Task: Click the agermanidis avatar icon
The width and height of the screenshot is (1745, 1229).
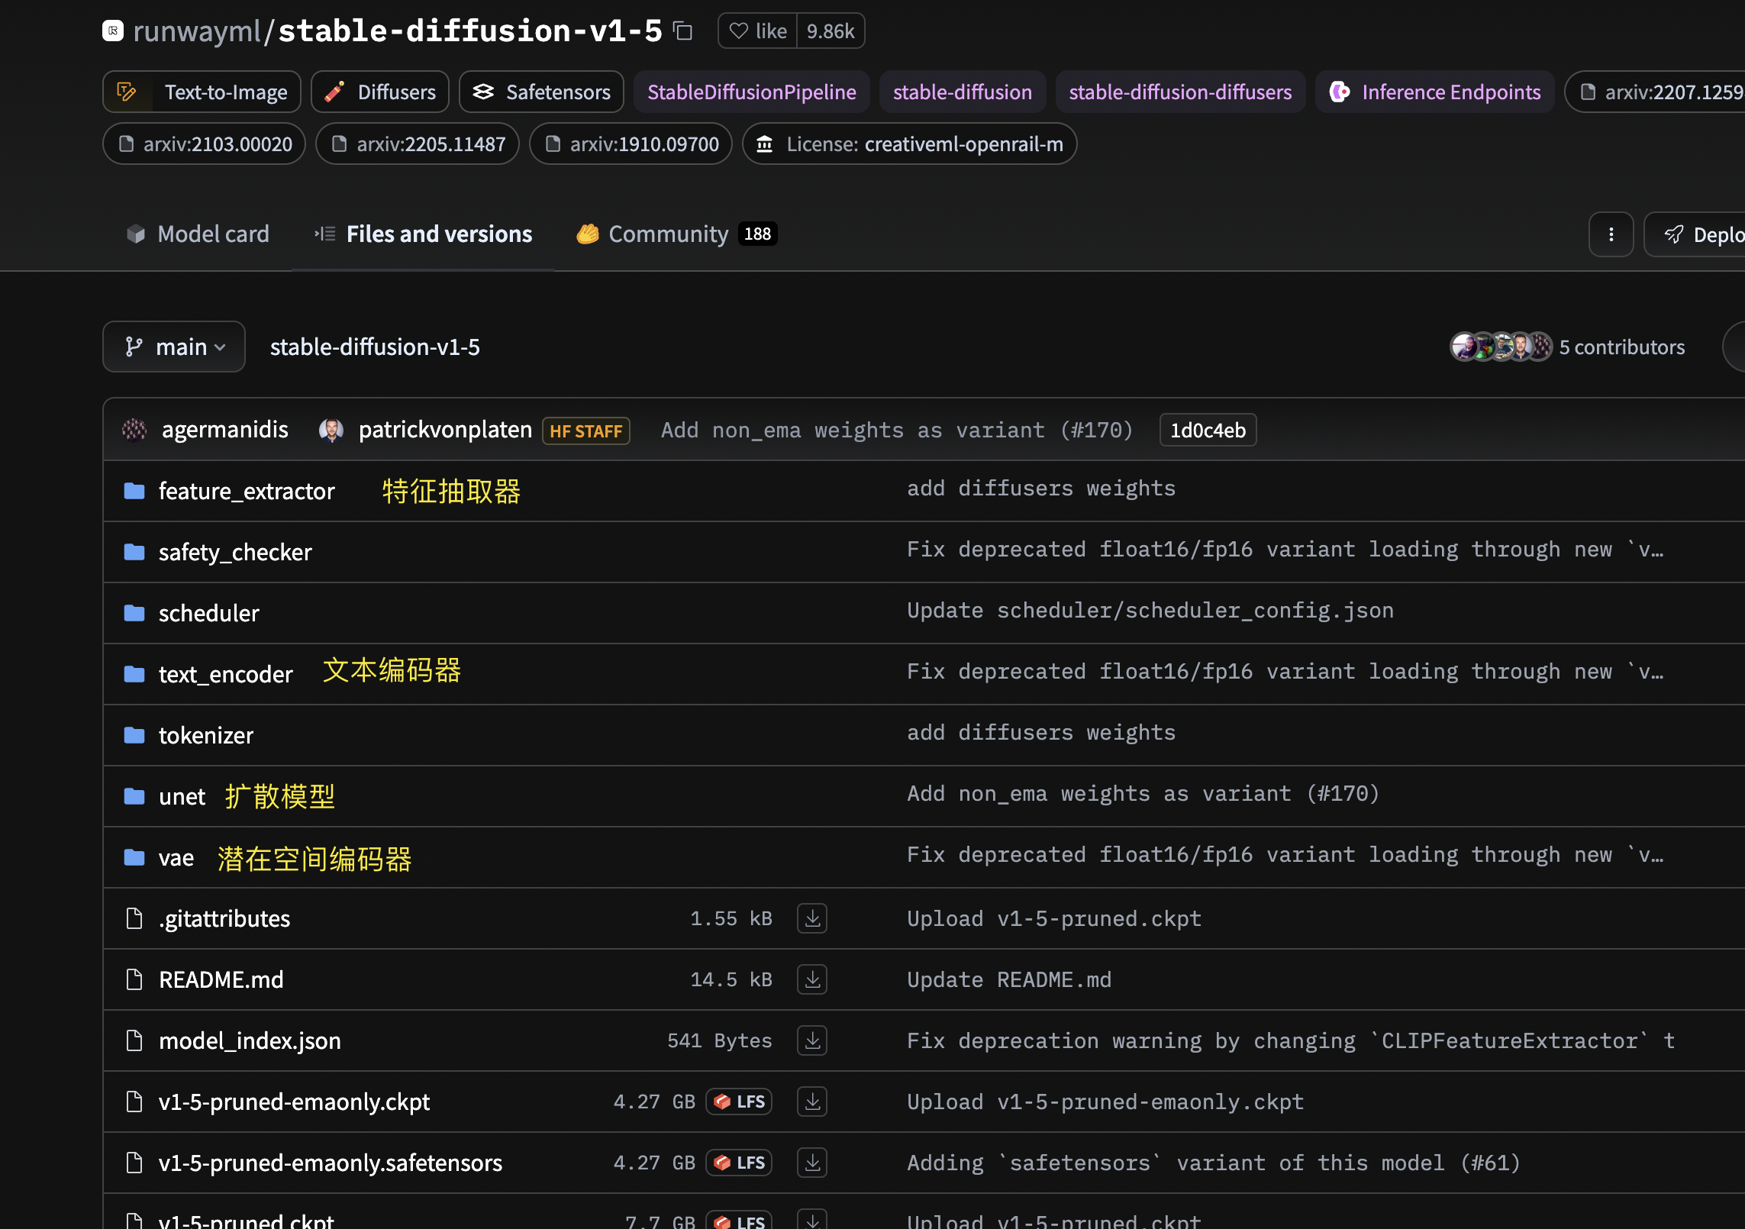Action: (134, 430)
